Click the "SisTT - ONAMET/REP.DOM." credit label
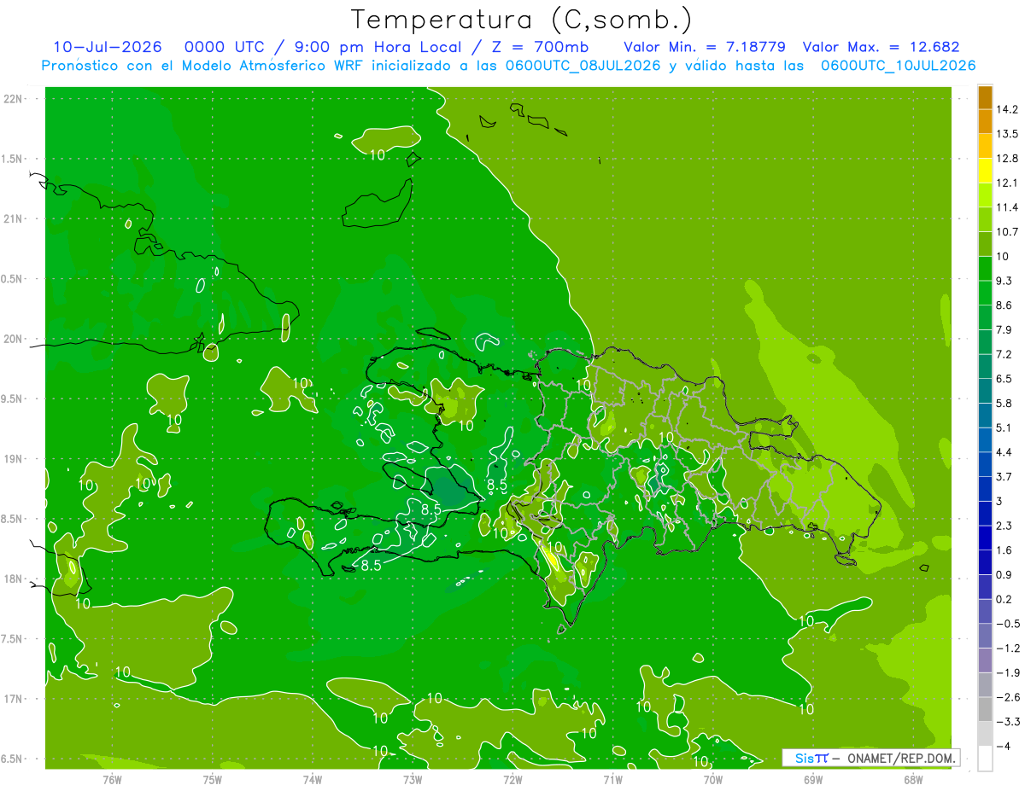Image resolution: width=1025 pixels, height=791 pixels. click(x=871, y=758)
